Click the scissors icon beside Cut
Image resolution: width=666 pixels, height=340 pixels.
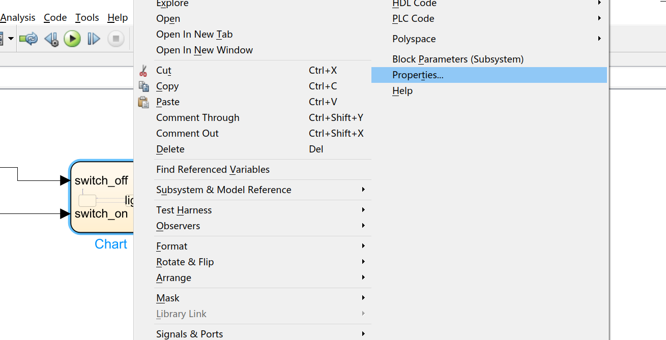click(143, 71)
